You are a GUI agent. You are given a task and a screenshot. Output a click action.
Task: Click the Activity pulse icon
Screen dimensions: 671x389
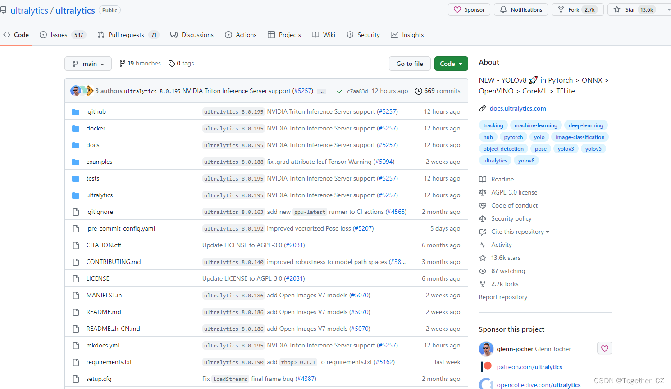pos(483,245)
